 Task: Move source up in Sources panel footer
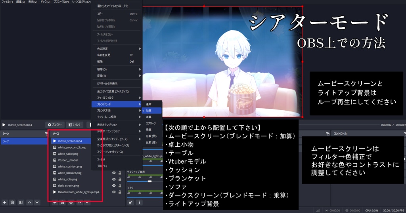click(79, 202)
